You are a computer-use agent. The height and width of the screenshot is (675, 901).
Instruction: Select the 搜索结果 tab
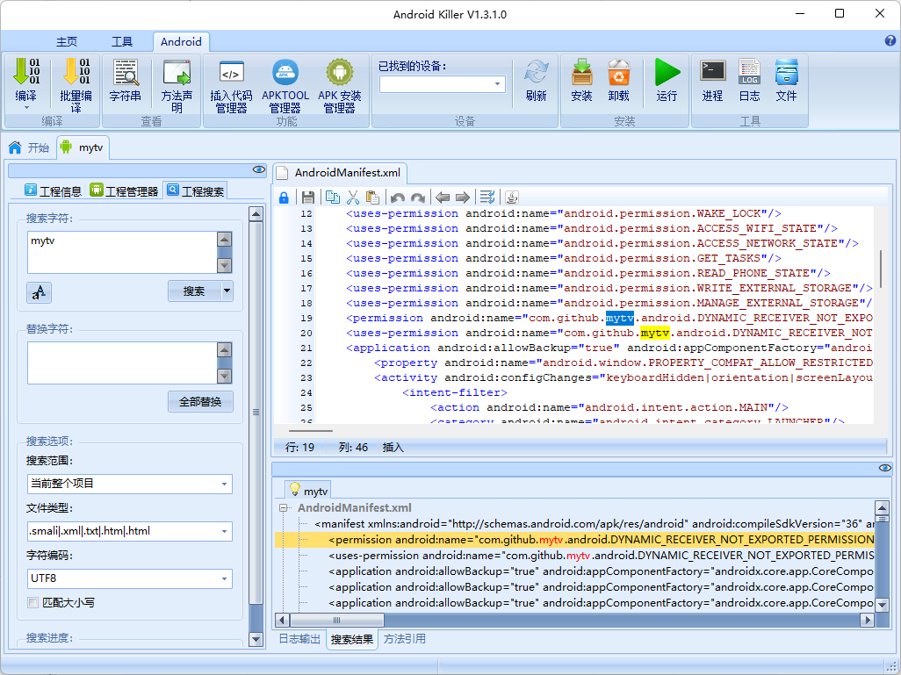pyautogui.click(x=351, y=639)
